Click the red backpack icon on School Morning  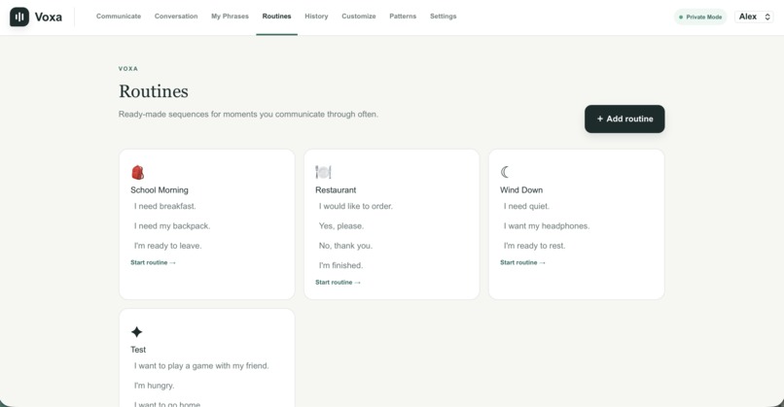tap(137, 172)
